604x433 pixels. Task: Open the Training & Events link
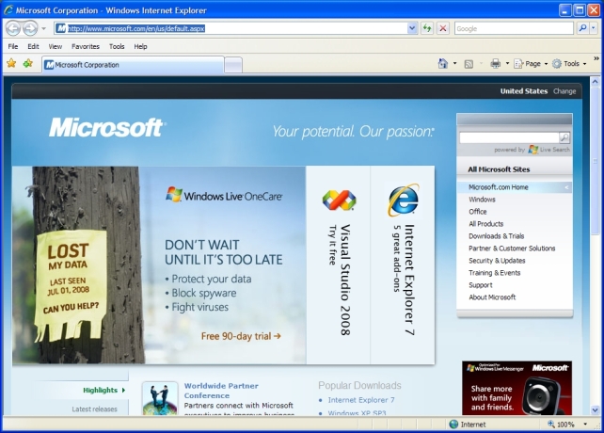pos(494,273)
